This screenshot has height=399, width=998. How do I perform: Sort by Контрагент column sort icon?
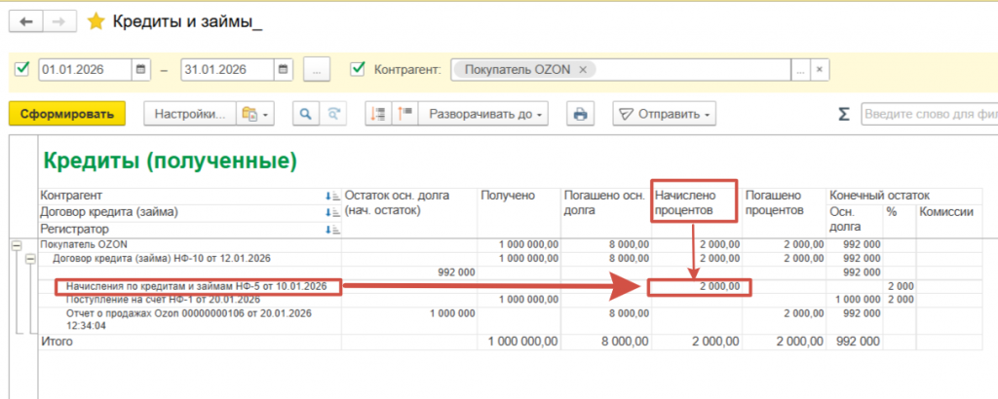point(331,196)
